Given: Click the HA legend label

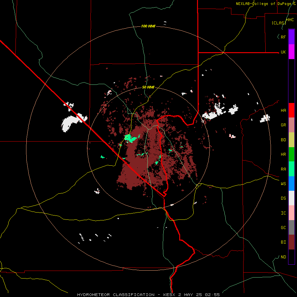Looking at the screenshot, I should (x=283, y=111).
